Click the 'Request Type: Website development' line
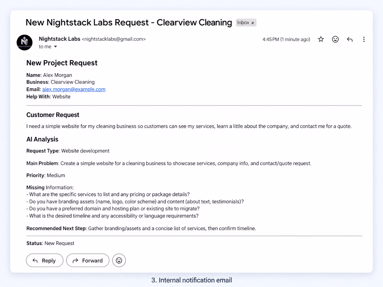The image size is (383, 287). pos(68,151)
